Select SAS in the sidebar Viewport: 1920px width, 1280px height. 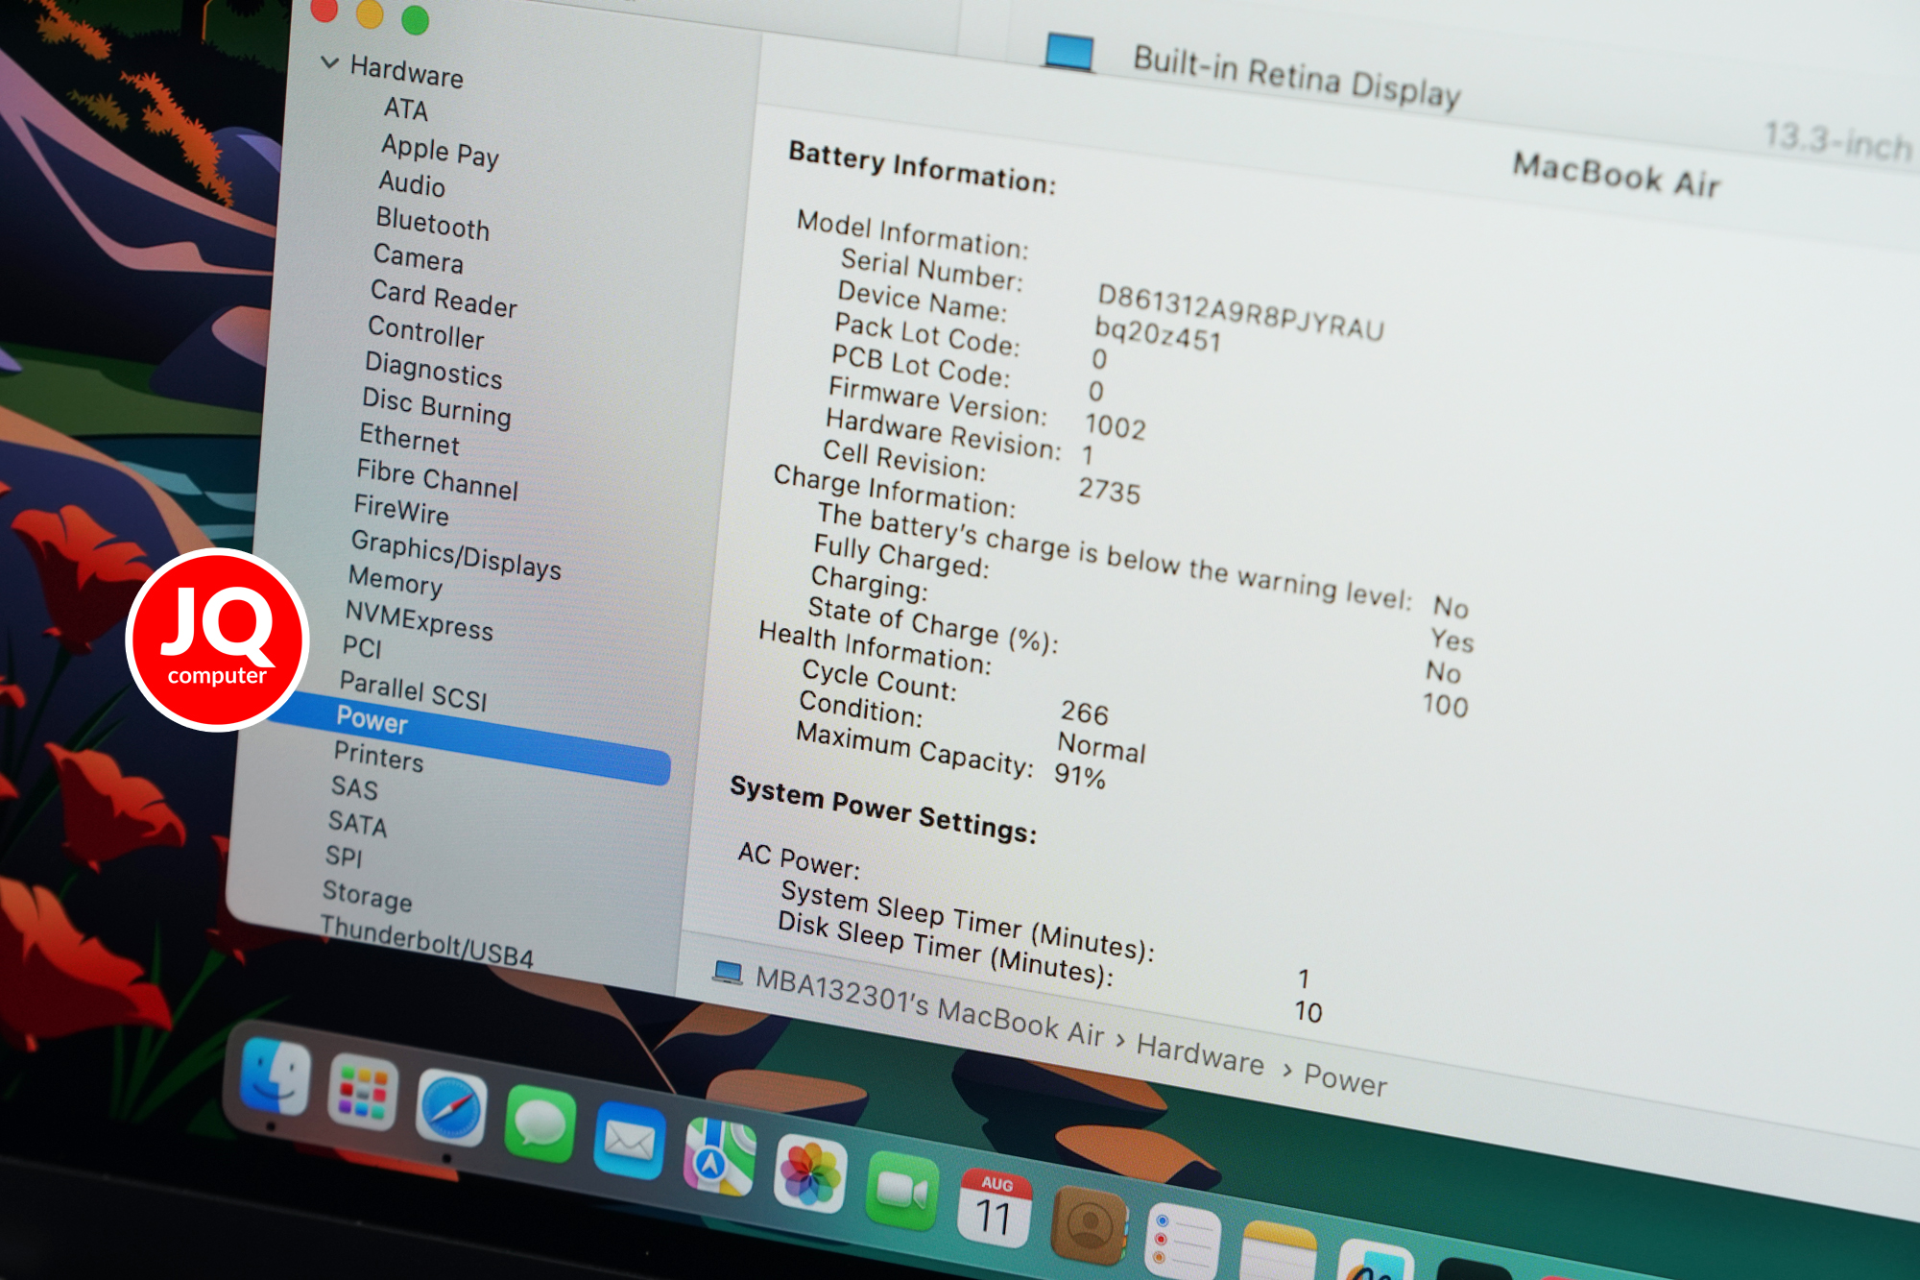(355, 788)
